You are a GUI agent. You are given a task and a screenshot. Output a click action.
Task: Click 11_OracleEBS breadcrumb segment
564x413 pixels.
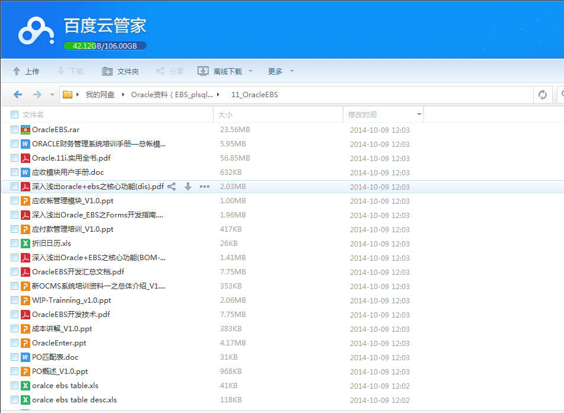(x=254, y=95)
